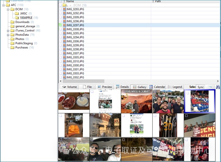Image resolution: width=221 pixels, height=162 pixels.
Task: Click the JPG file icon for IMG_0309.JPG
Action: [64, 17]
